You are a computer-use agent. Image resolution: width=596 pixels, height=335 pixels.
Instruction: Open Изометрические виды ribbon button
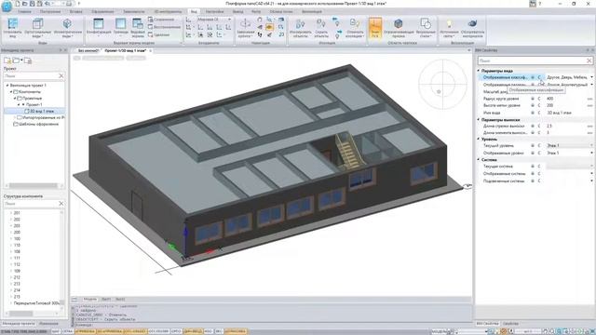point(67,28)
